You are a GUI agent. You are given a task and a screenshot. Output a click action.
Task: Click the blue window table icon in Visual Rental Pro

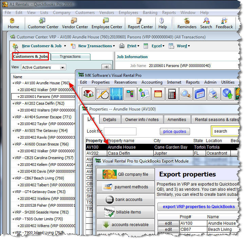tap(200, 94)
